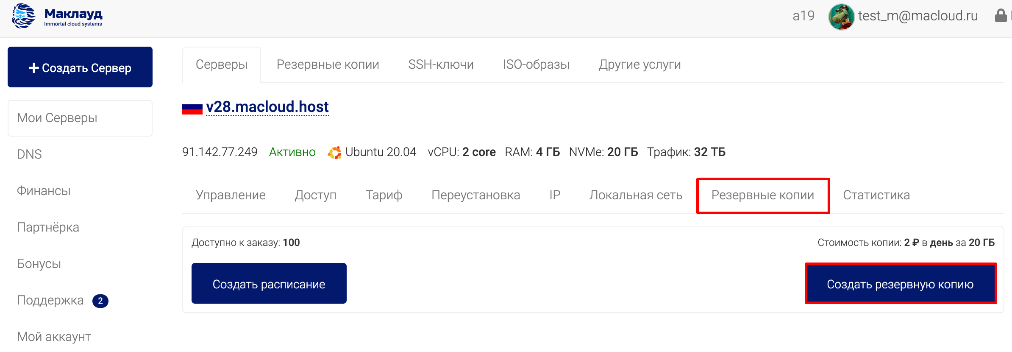Select the Доступ server tab
Image resolution: width=1012 pixels, height=352 pixels.
pos(316,195)
